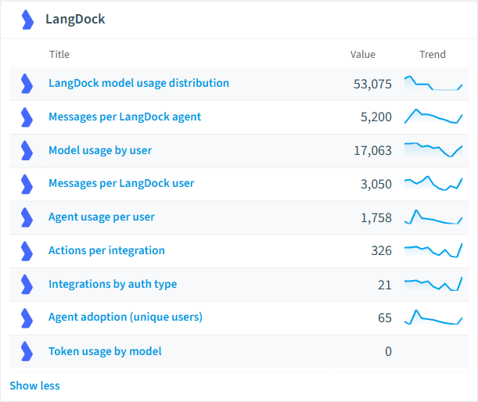Click the Trend column header

click(x=433, y=54)
